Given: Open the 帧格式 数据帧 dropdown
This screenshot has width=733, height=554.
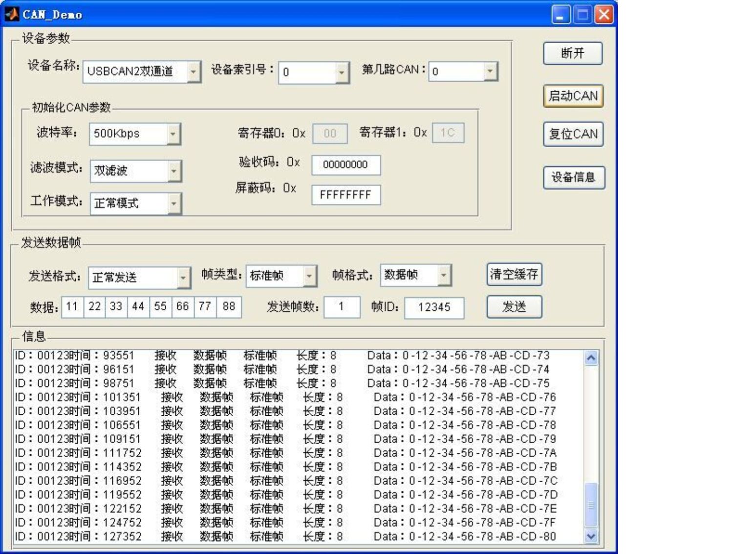Looking at the screenshot, I should (416, 275).
